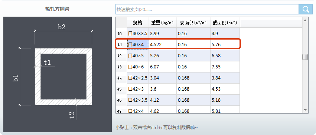
Task: Click the 小贴士 copy tip text
Action: [157, 128]
